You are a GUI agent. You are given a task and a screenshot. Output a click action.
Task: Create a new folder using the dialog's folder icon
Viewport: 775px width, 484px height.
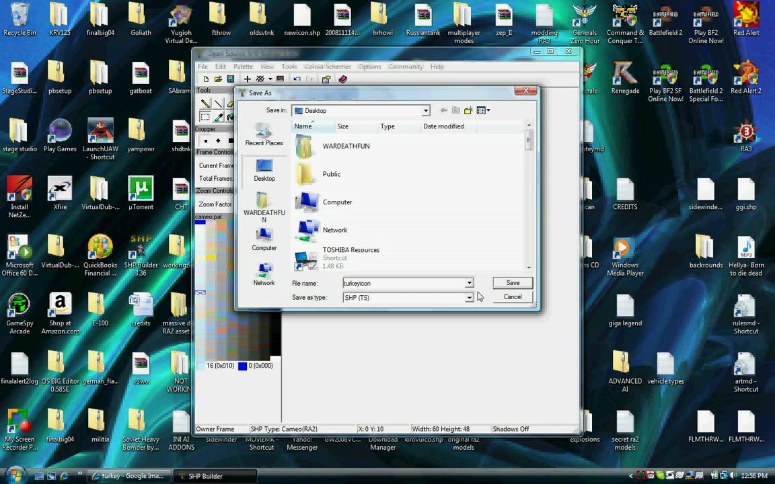pyautogui.click(x=467, y=112)
